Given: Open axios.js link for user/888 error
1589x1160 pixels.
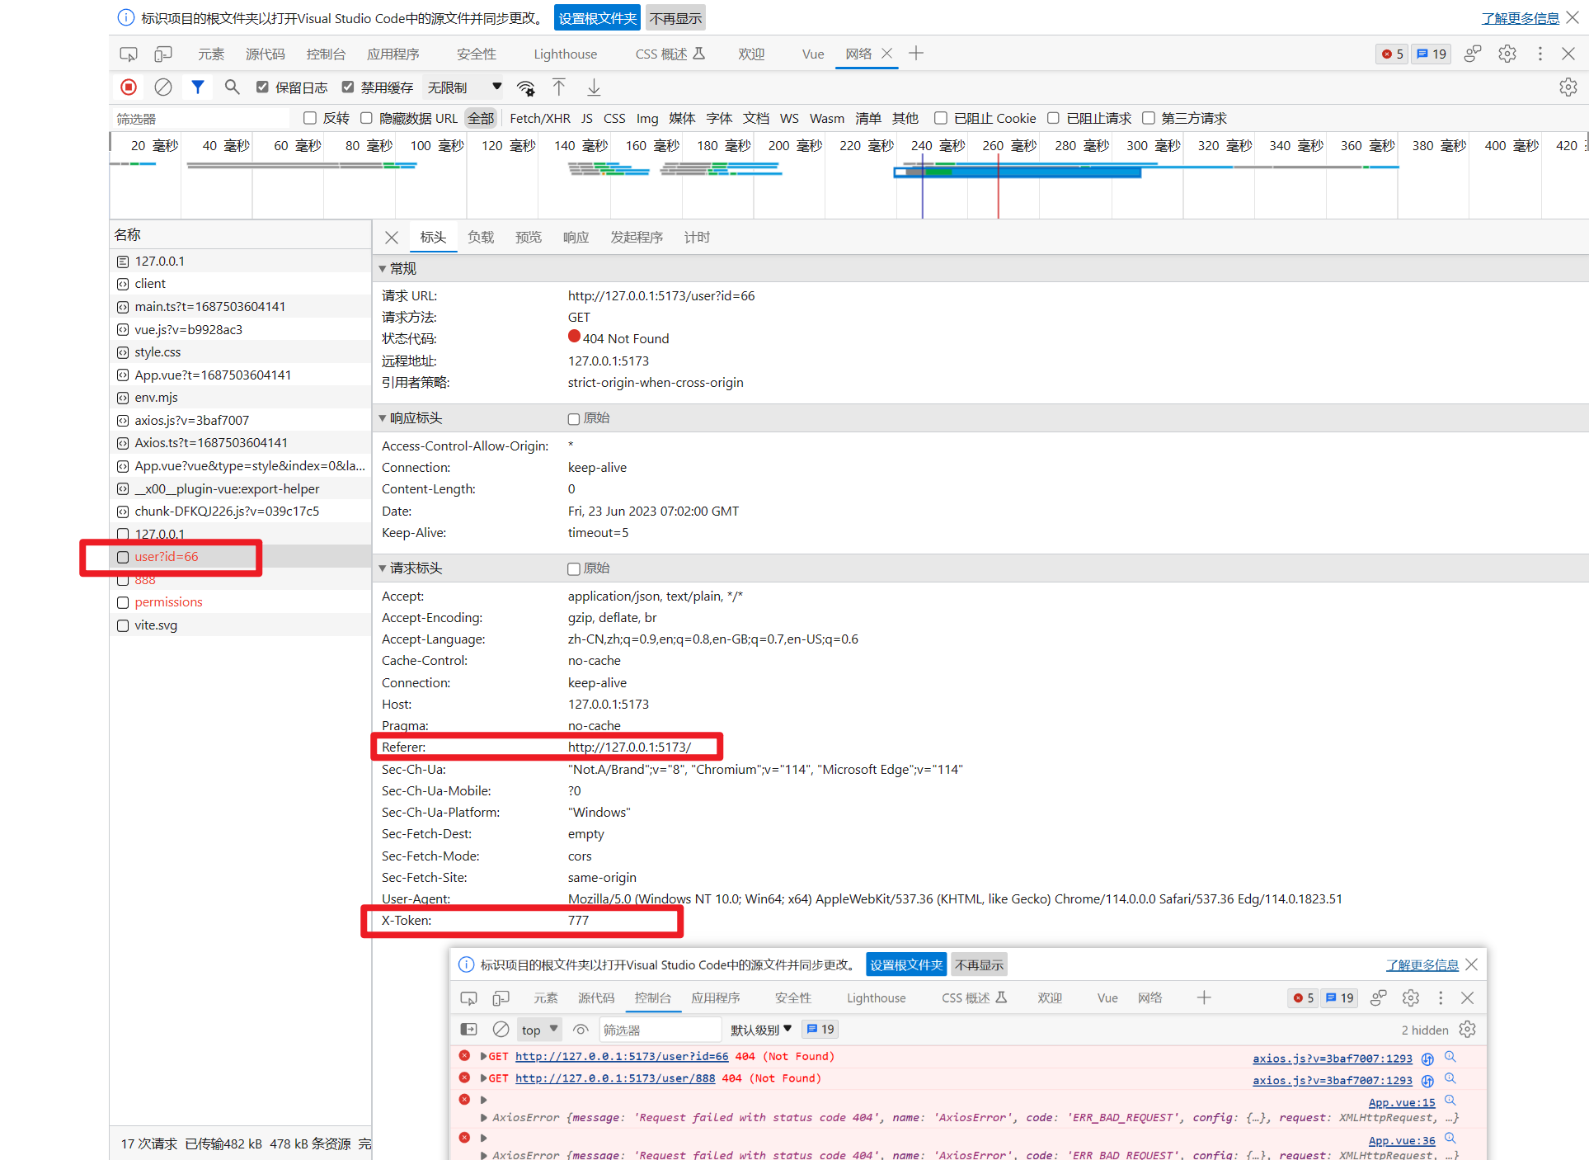Looking at the screenshot, I should pos(1333,1080).
